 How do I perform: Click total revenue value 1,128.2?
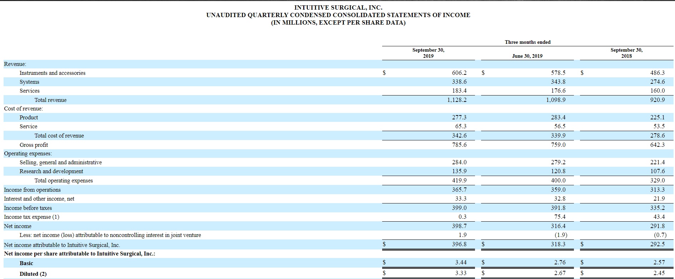tap(457, 100)
